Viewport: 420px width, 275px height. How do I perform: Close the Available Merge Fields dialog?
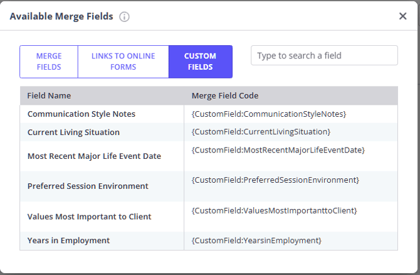[402, 16]
